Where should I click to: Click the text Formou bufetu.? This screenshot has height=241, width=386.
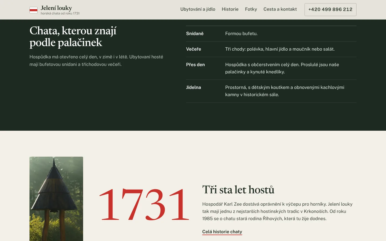[x=241, y=34]
